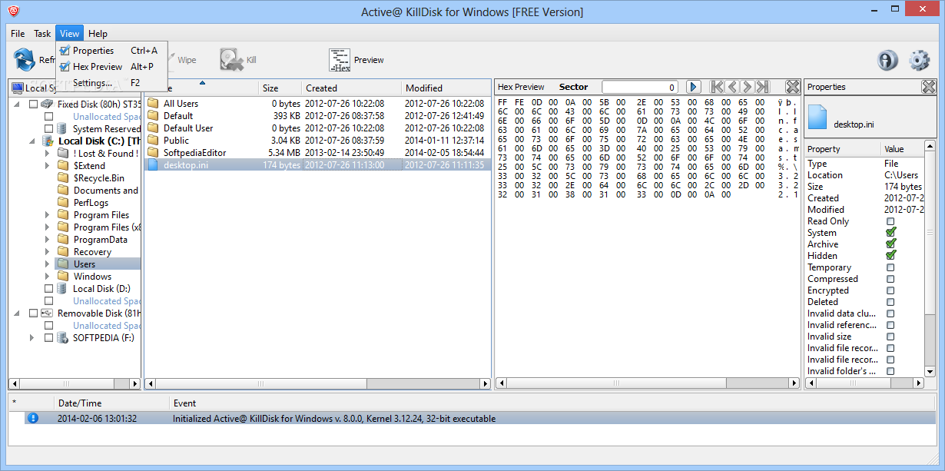The height and width of the screenshot is (471, 945).
Task: Click the Kill disk toolbar icon
Action: (x=230, y=60)
